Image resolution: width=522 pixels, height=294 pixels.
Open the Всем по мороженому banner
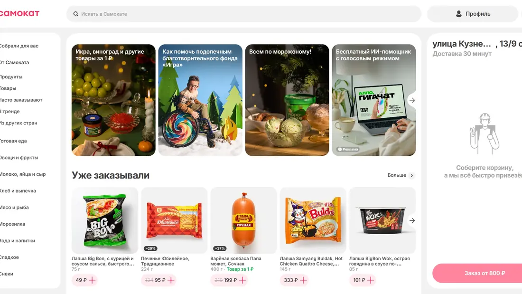287,100
